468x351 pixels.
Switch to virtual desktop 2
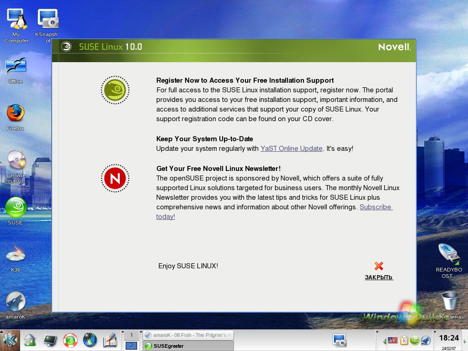(x=131, y=346)
